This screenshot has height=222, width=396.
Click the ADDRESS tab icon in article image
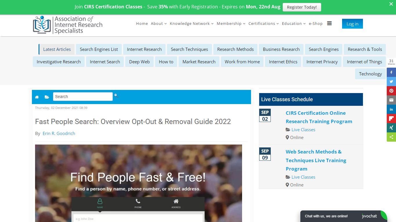tap(176, 203)
